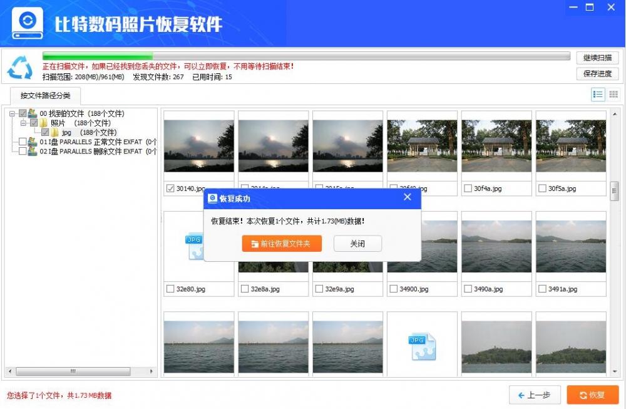Select the 按文件路径分类 tab
The width and height of the screenshot is (626, 409).
46,95
